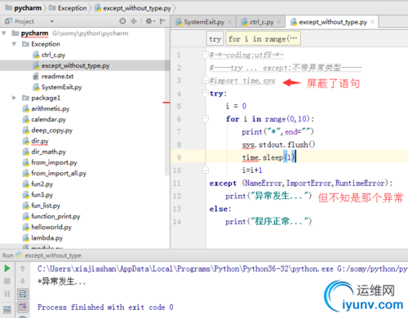The width and height of the screenshot is (408, 318).
Task: Select function_print.py in the project tree
Action: [x=55, y=216]
